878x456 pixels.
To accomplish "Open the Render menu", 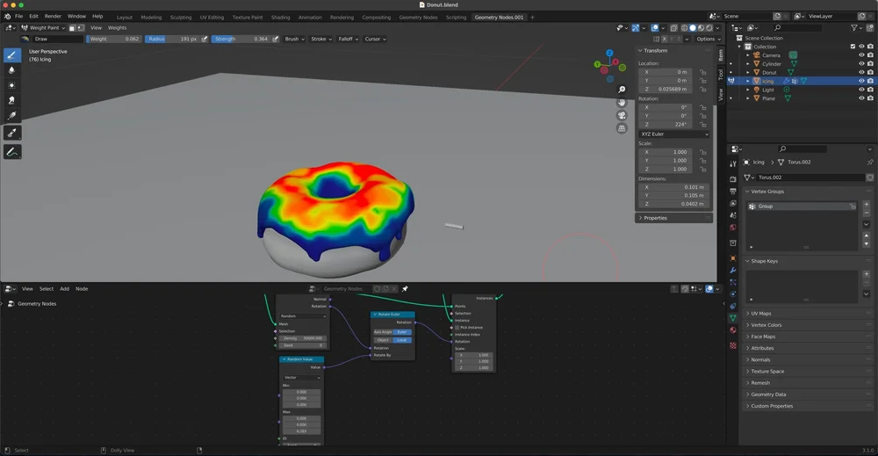I will pyautogui.click(x=53, y=16).
